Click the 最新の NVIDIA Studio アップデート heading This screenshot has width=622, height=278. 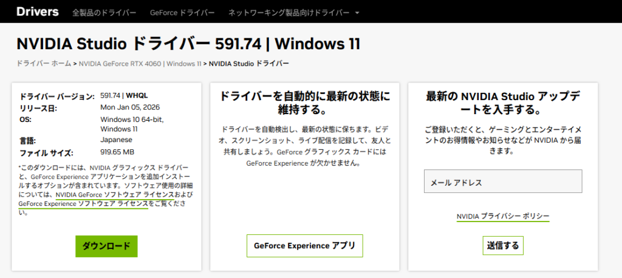[503, 104]
